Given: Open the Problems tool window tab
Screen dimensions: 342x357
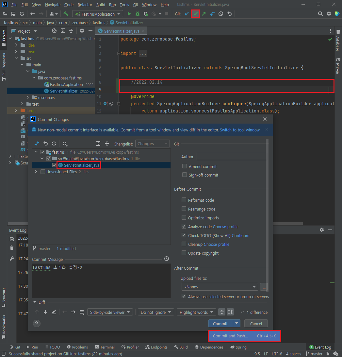Looking at the screenshot, I should [77, 347].
